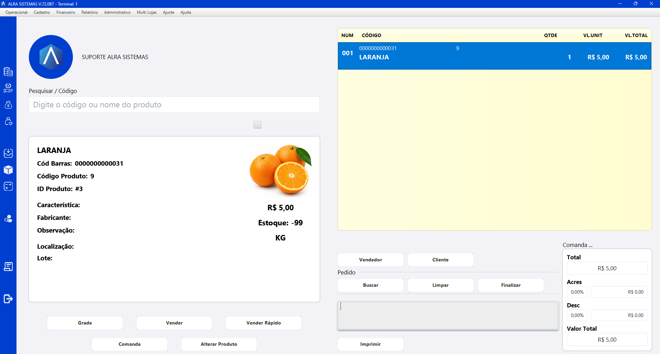Click the Cliente button
660x354 pixels.
(x=441, y=260)
